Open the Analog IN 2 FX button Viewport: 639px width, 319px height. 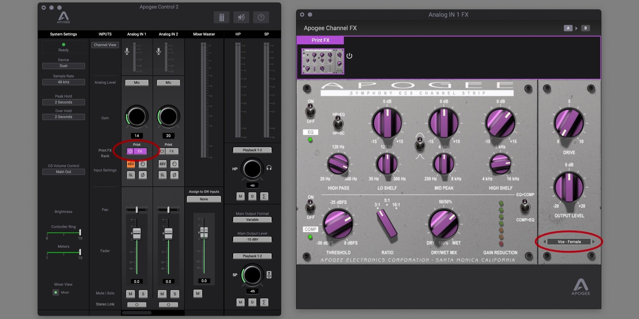click(x=172, y=151)
